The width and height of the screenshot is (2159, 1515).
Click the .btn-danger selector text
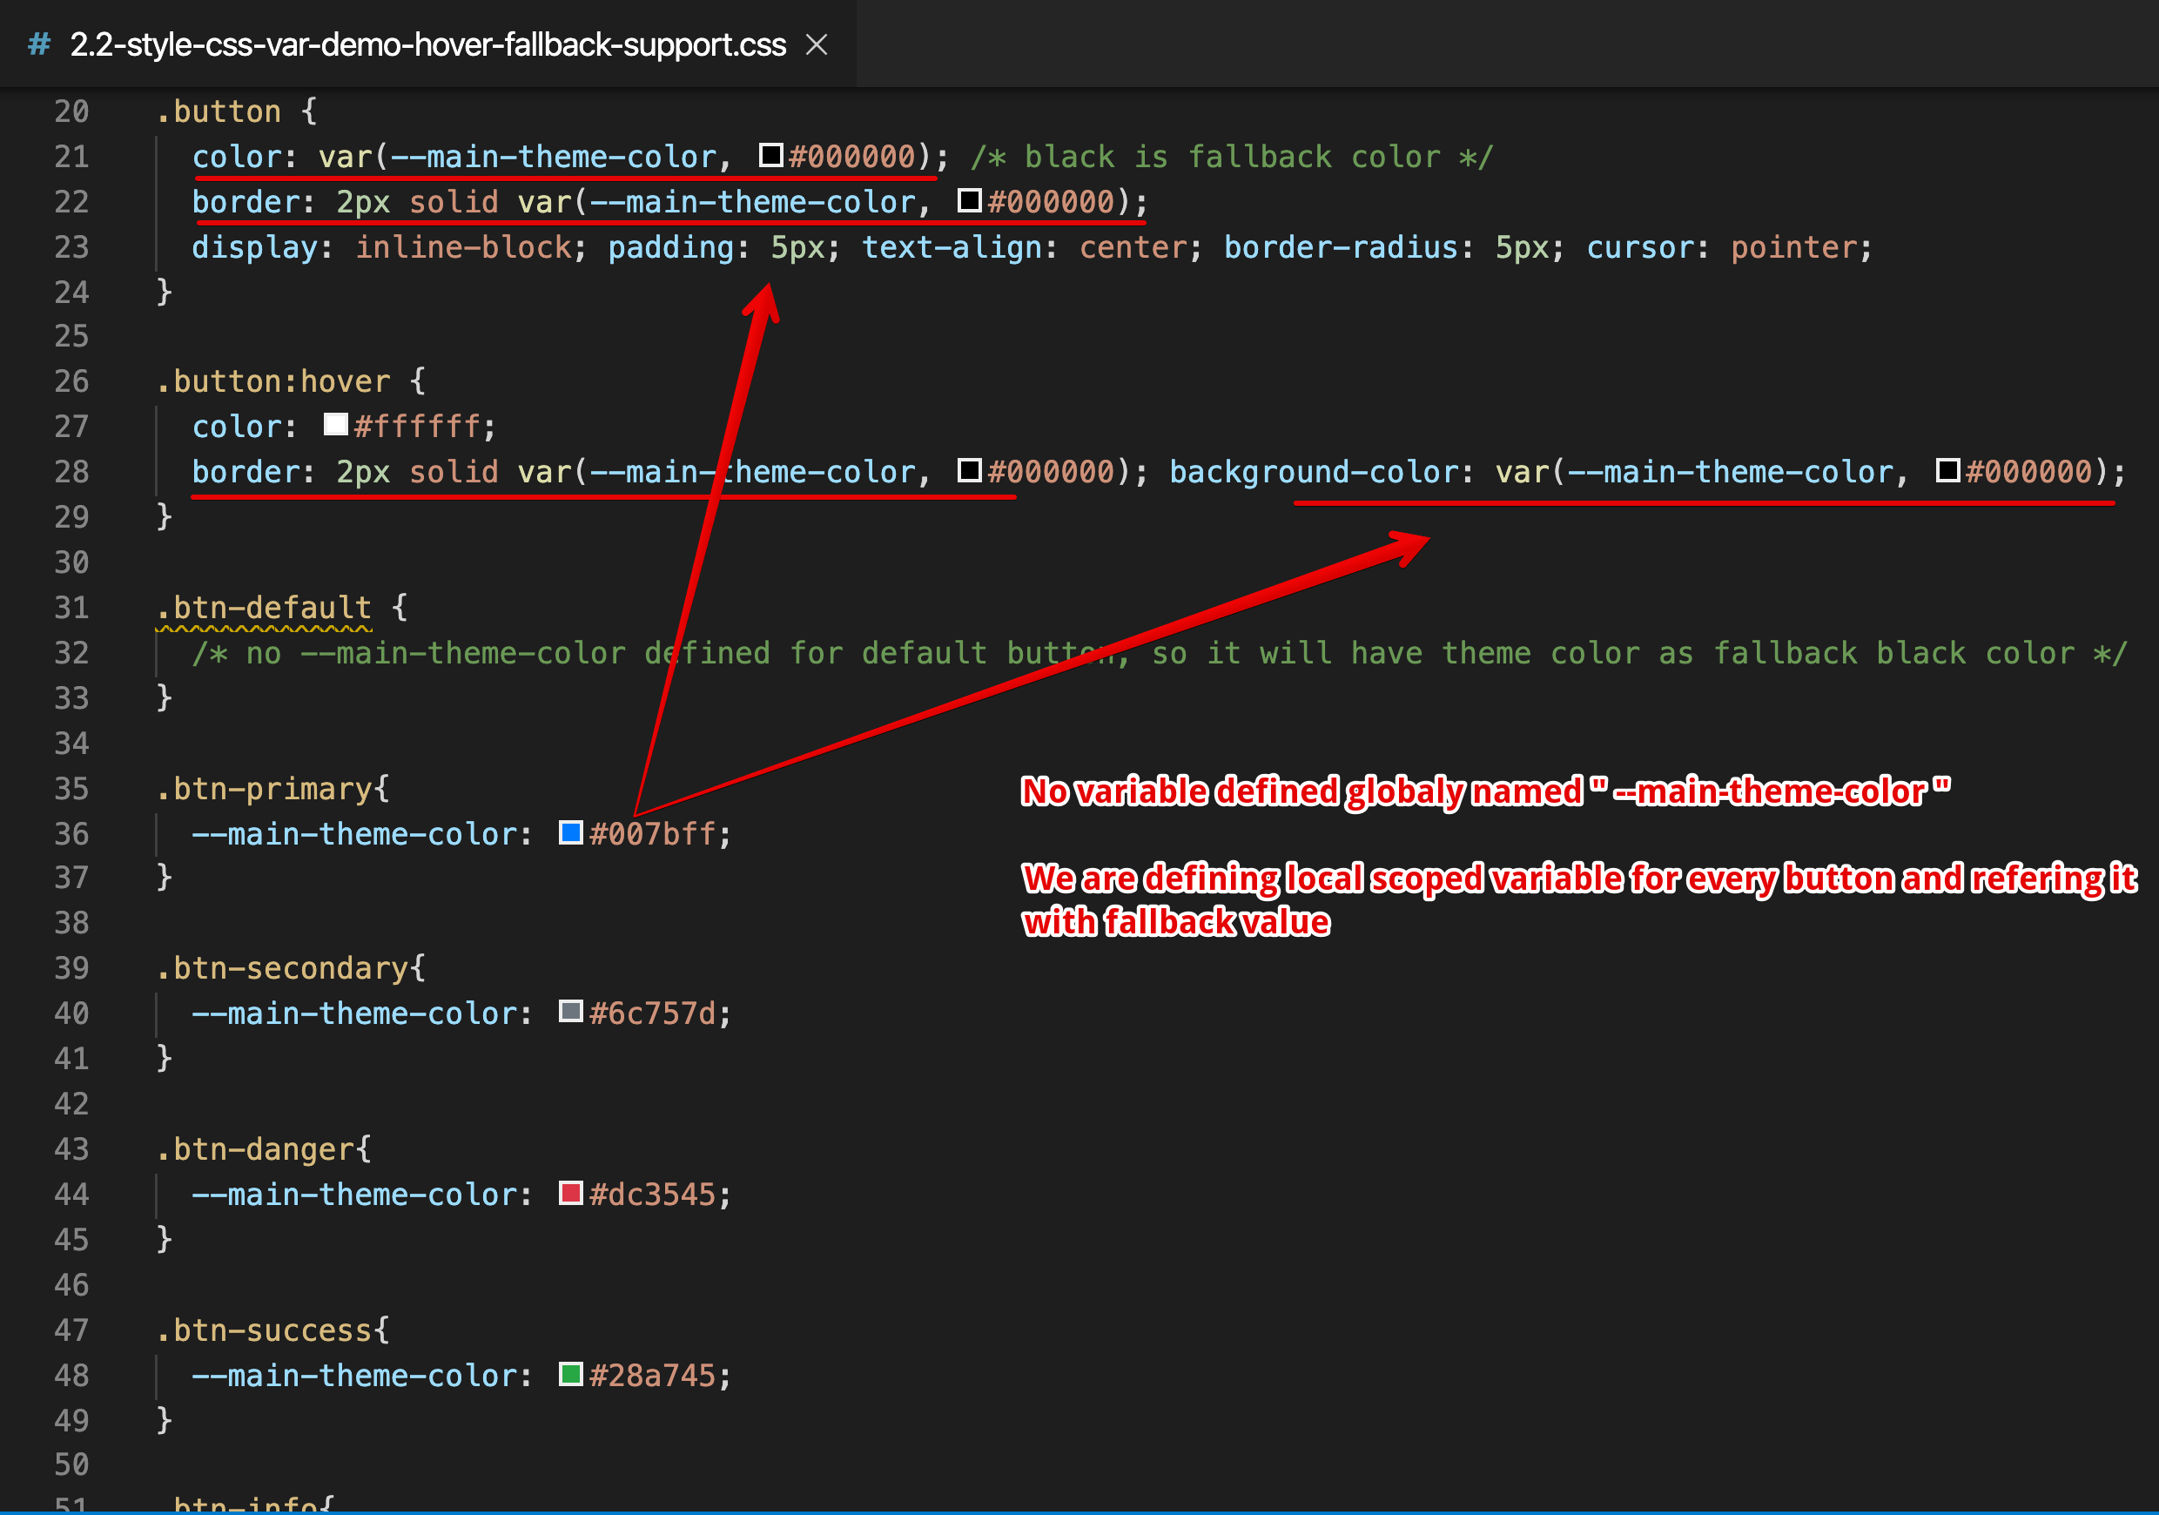[x=256, y=1149]
